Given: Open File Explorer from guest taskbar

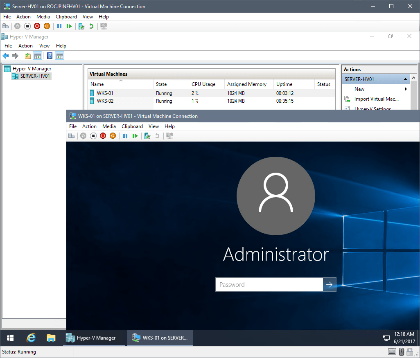Looking at the screenshot, I should pyautogui.click(x=51, y=338).
